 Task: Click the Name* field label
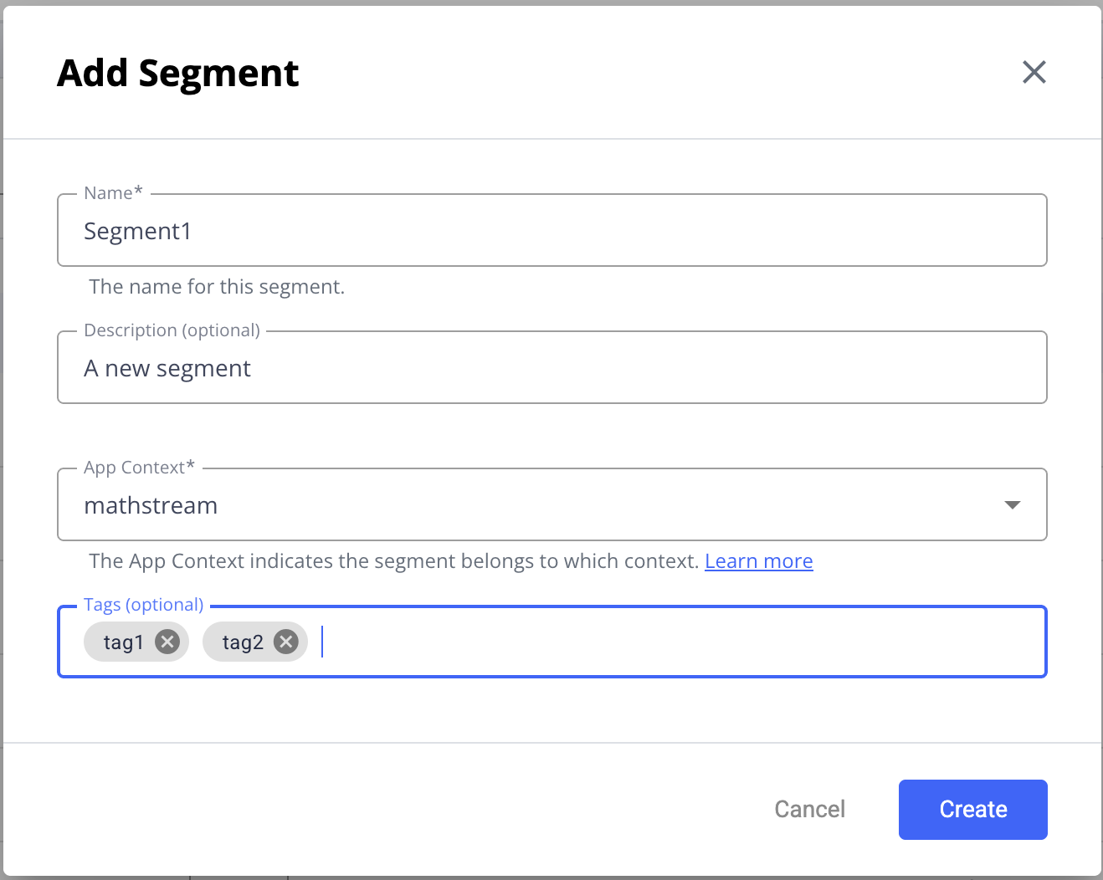point(113,193)
